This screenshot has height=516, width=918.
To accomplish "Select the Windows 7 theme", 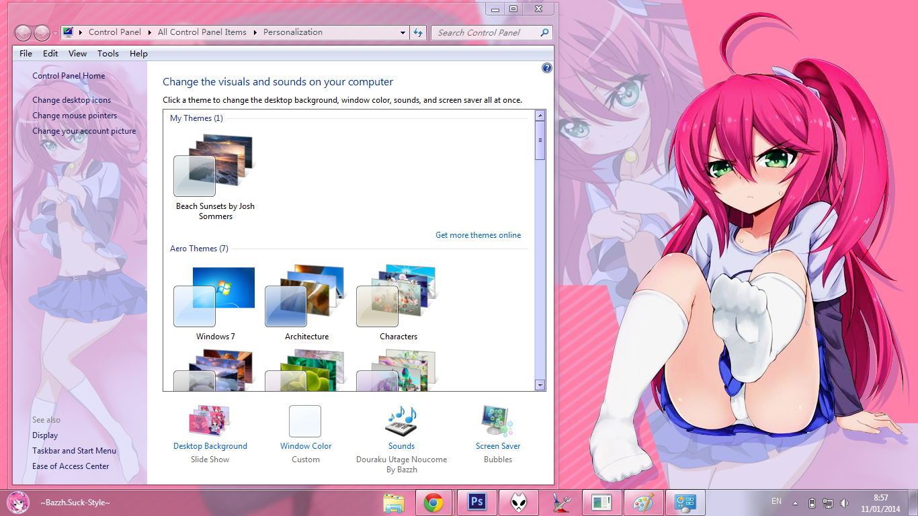I will [215, 303].
